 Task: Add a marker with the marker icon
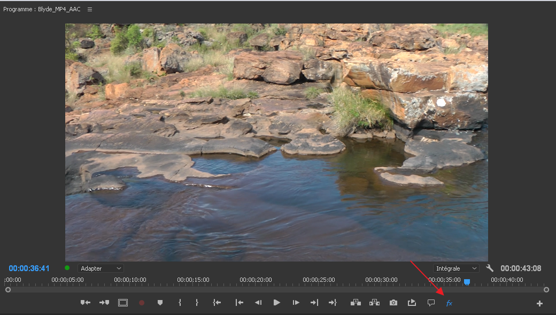(x=160, y=303)
